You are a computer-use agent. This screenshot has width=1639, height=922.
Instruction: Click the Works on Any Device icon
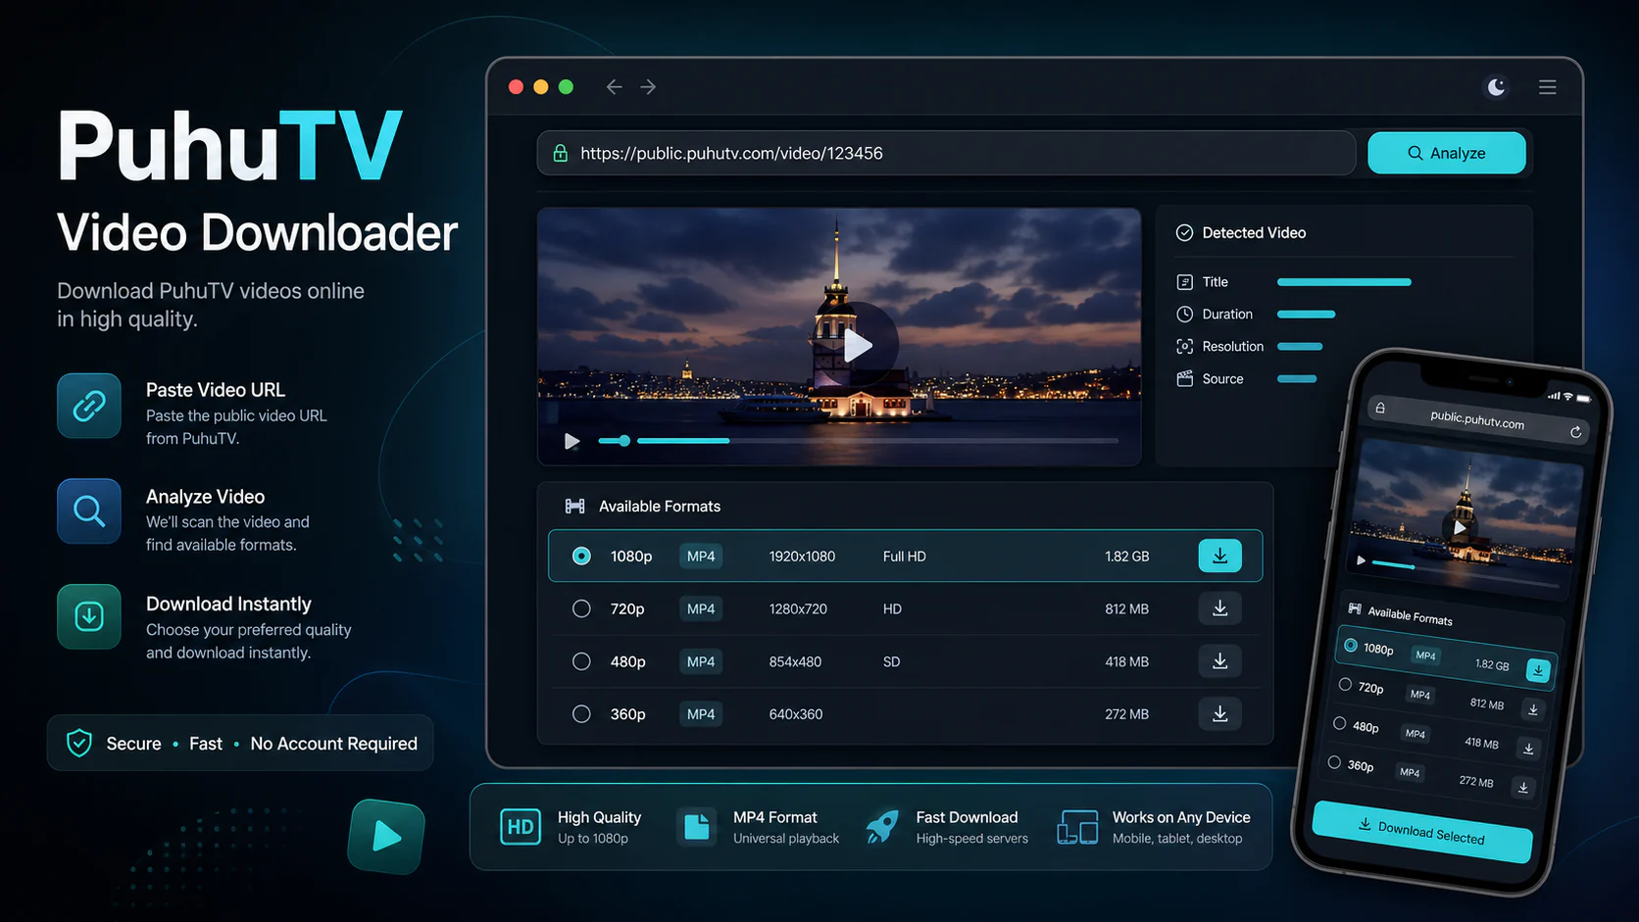click(1077, 827)
